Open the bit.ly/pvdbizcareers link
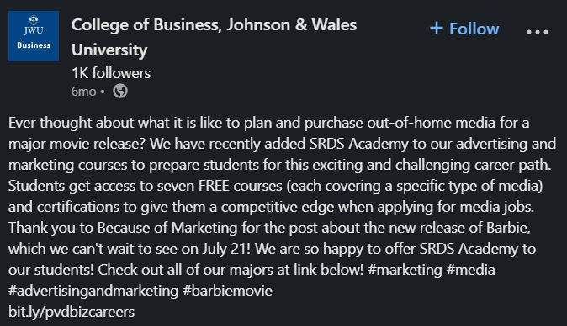This screenshot has width=567, height=326. [x=72, y=312]
